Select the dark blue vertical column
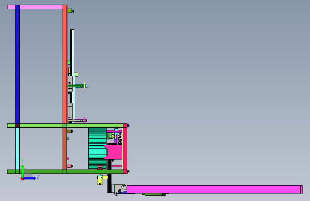Screen dimensions: 310x201 18,64
